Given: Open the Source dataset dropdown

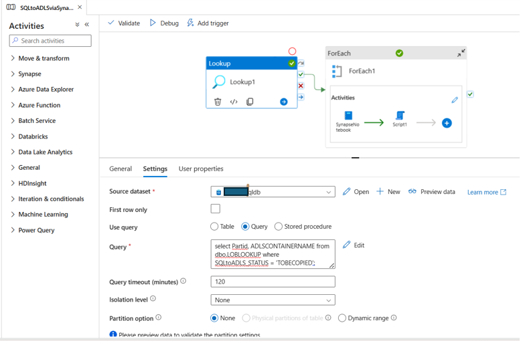Looking at the screenshot, I should point(273,192).
